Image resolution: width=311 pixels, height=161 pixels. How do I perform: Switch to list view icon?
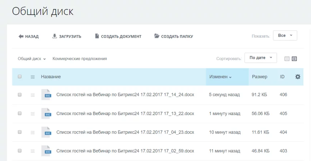coord(294,59)
